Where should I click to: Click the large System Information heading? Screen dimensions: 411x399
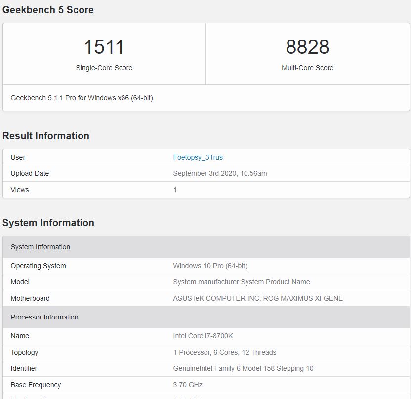pyautogui.click(x=48, y=223)
